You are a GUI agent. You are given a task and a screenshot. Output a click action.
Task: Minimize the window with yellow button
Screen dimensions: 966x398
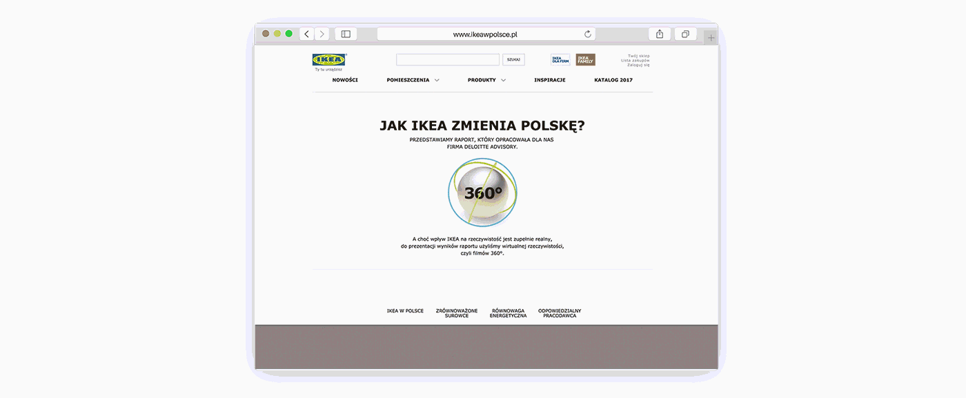[277, 34]
